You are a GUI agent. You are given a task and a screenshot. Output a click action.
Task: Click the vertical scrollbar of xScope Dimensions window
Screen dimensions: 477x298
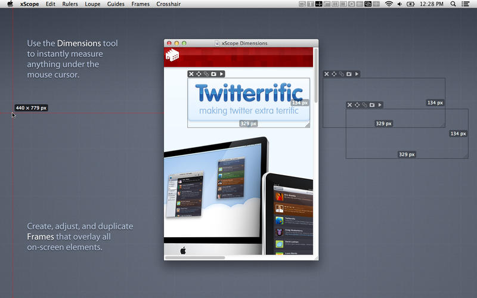(x=316, y=76)
